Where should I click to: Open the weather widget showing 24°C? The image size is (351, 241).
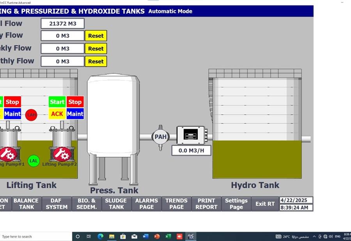coord(292,237)
